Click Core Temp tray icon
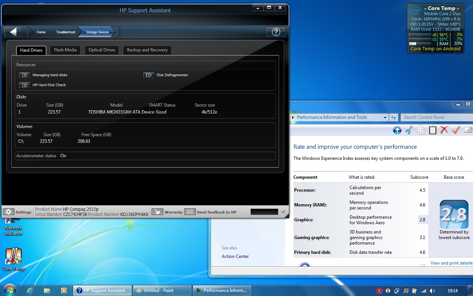 coord(388,291)
